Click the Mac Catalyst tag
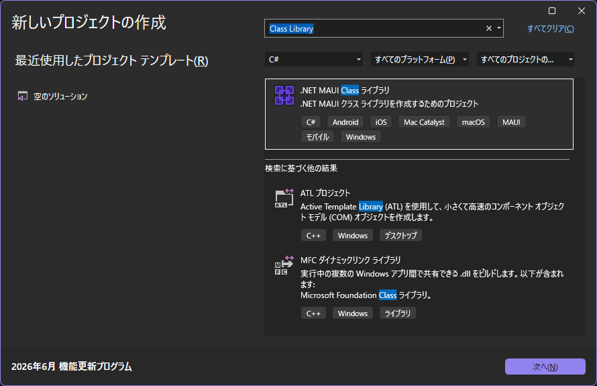The image size is (597, 386). [424, 122]
